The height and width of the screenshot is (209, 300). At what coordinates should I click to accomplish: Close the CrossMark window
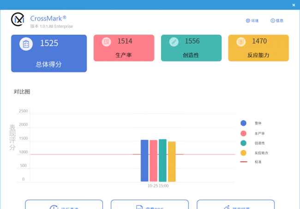point(294,5)
